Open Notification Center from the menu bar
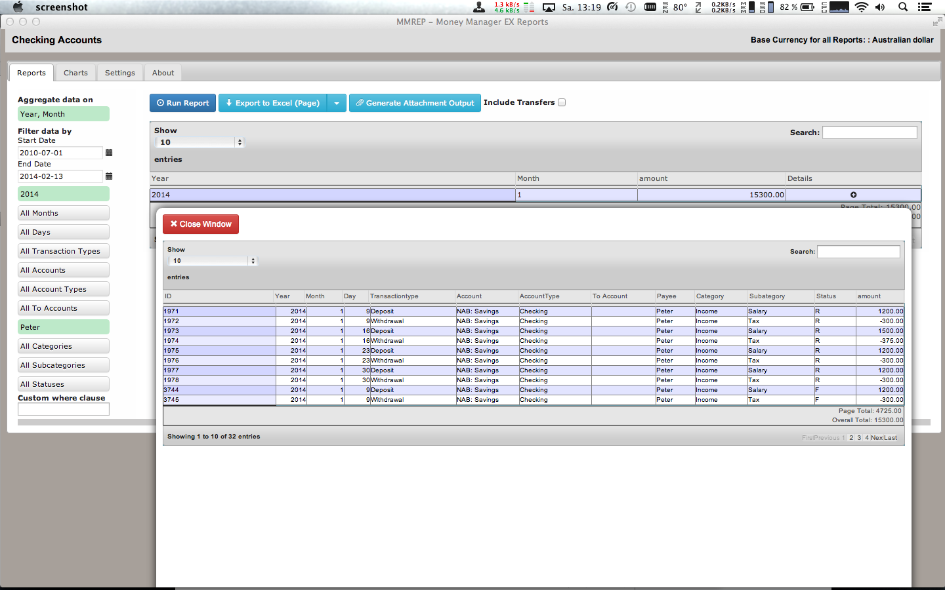Image resolution: width=945 pixels, height=590 pixels. [925, 7]
